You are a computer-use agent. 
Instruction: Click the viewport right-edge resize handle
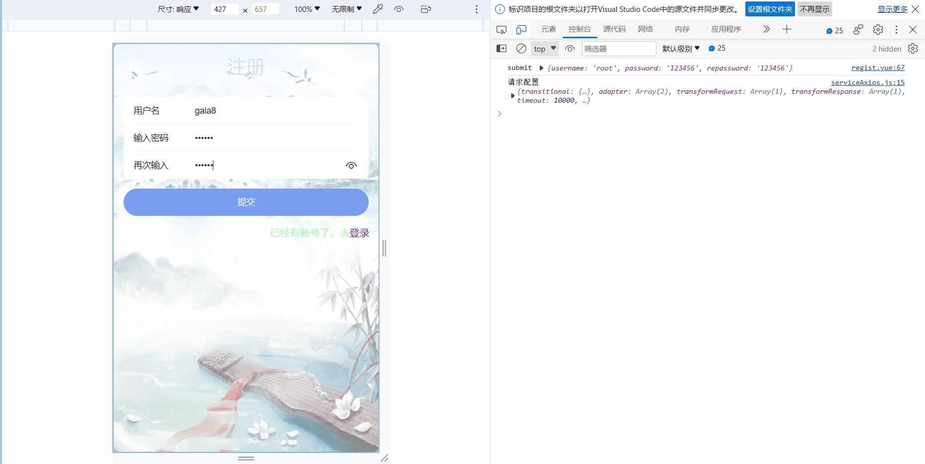click(385, 248)
